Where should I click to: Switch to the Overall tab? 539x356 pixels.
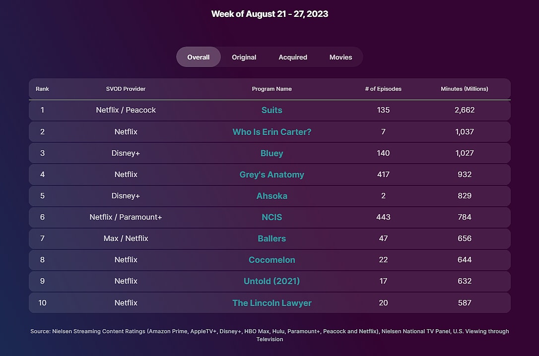coord(198,57)
